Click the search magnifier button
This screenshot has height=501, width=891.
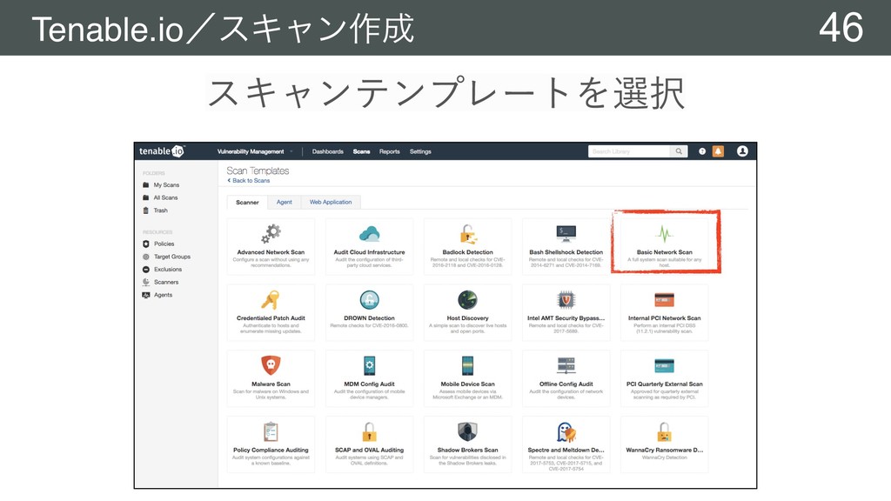[x=679, y=151]
